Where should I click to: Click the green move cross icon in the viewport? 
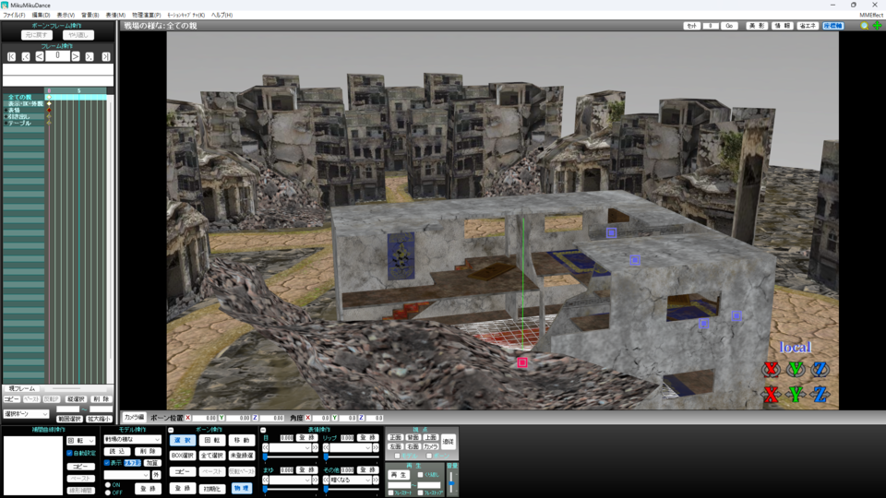878,26
